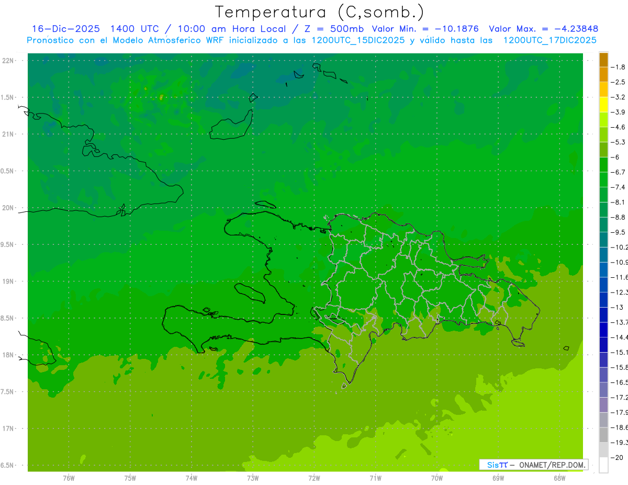Select the colorbar value "-4.6"
Image resolution: width=628 pixels, height=485 pixels.
pyautogui.click(x=619, y=127)
